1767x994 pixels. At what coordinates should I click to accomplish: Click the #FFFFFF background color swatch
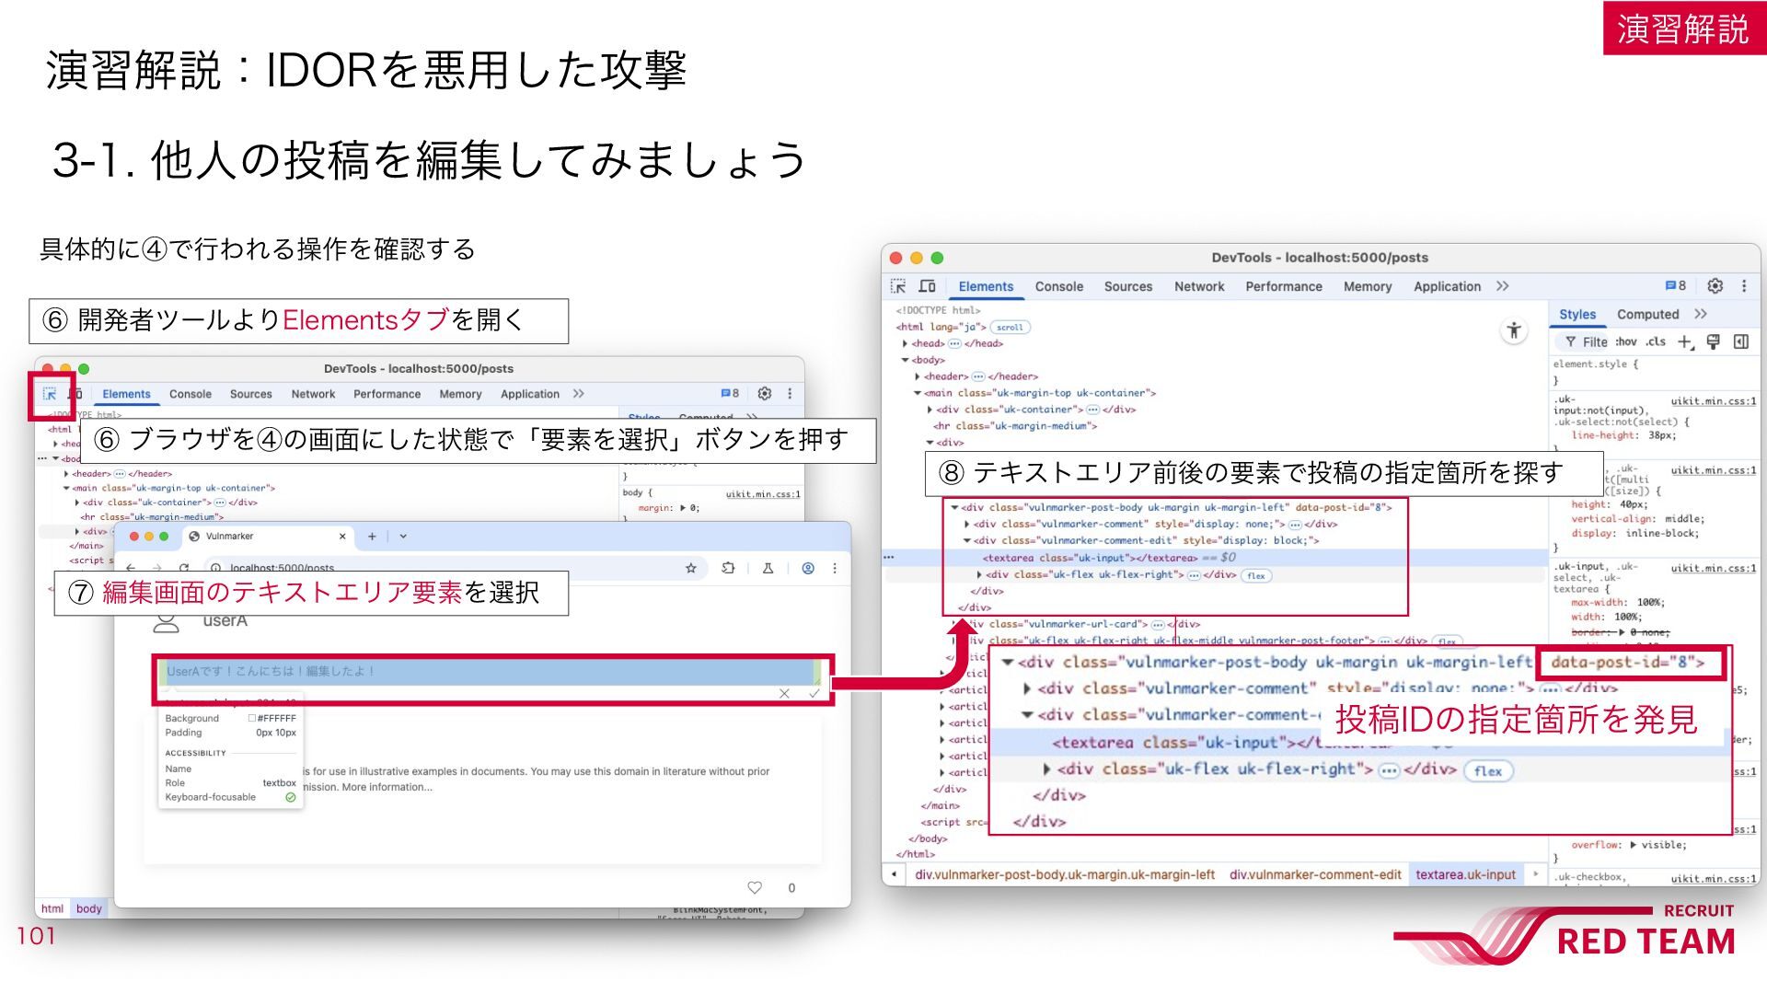click(x=252, y=719)
